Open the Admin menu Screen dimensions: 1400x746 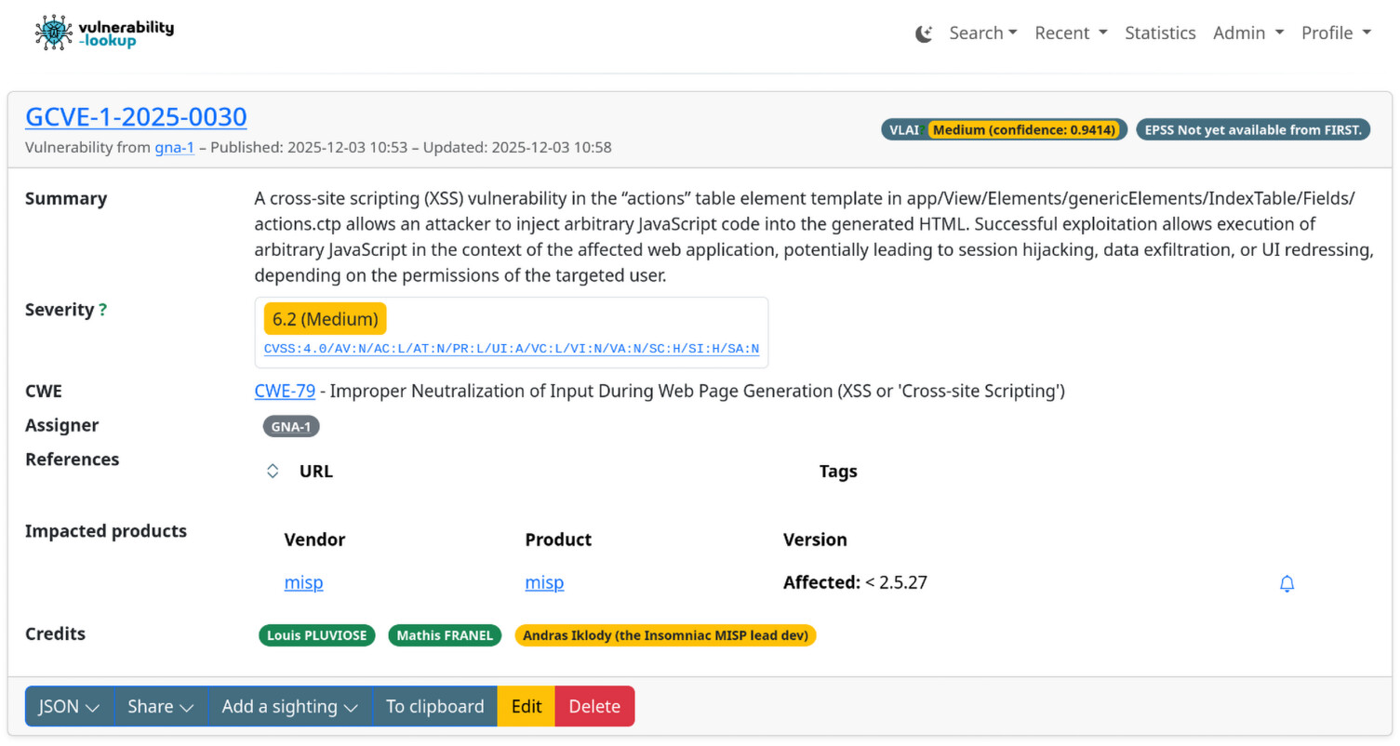click(x=1247, y=33)
